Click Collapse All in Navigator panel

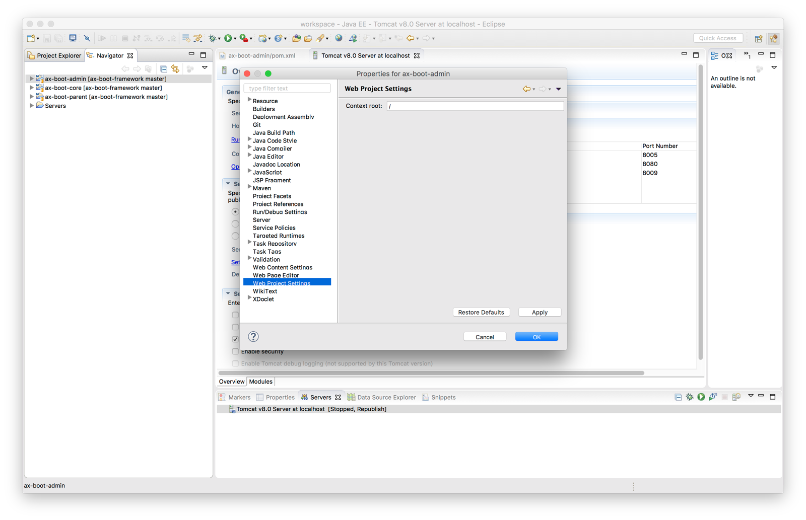coord(164,68)
